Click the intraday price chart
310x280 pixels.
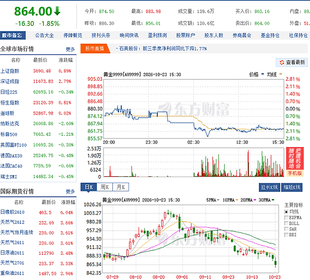194,109
